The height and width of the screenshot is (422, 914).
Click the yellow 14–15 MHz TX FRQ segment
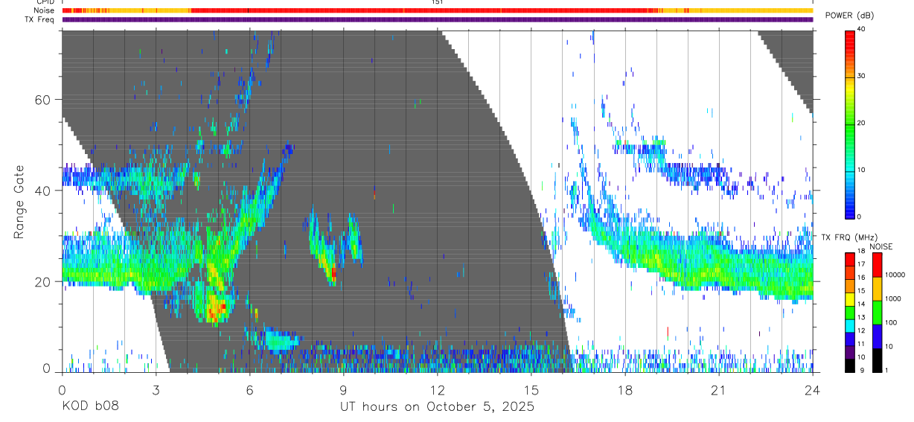(849, 298)
